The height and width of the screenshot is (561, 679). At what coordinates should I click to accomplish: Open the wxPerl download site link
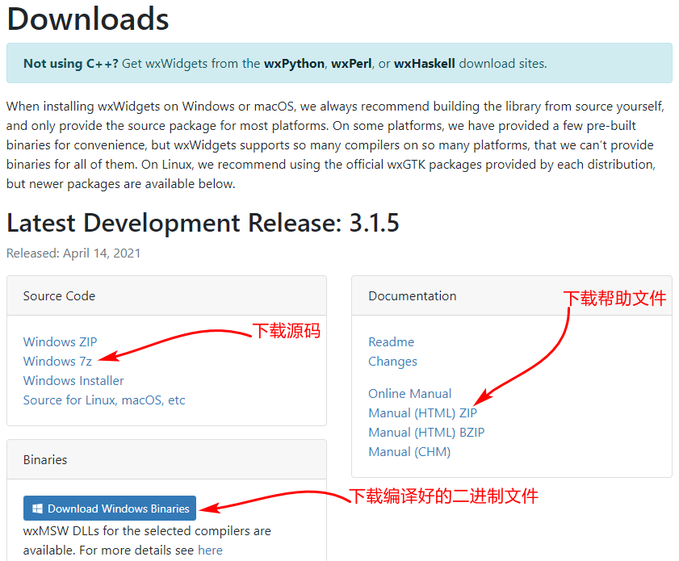(x=350, y=63)
